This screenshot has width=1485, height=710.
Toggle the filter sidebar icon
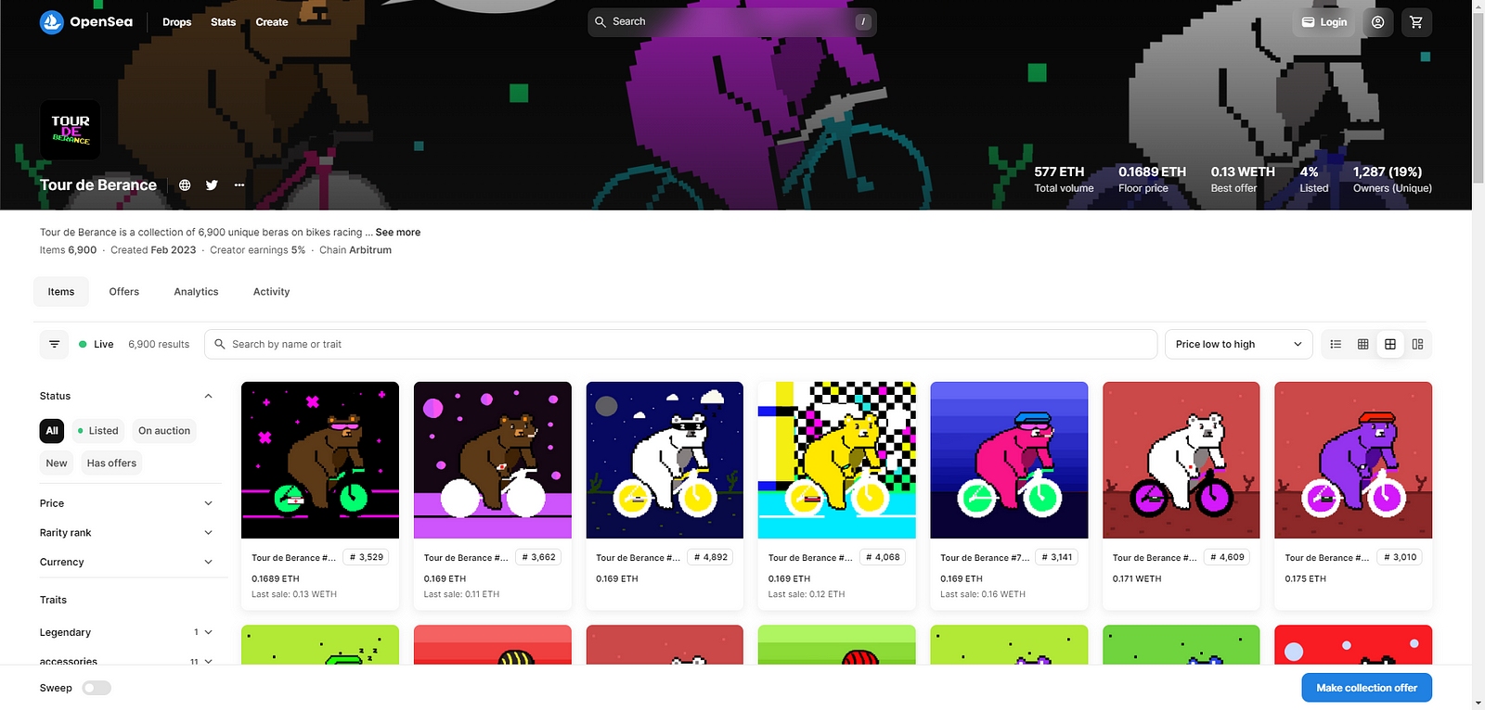[55, 344]
